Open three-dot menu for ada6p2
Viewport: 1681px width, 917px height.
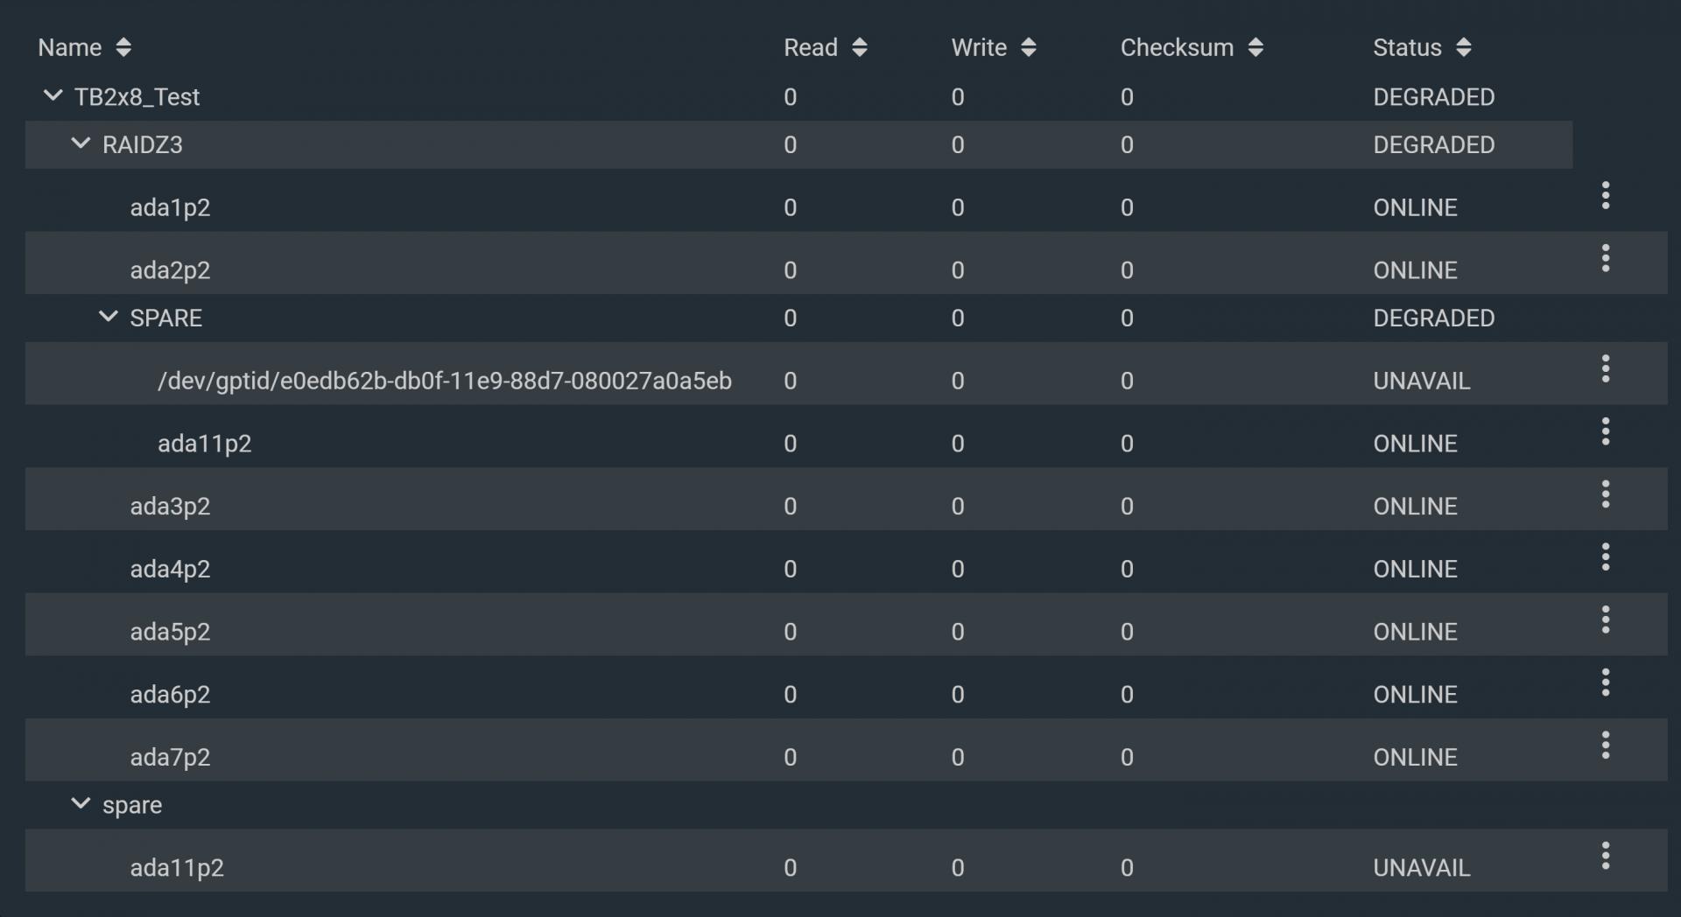tap(1605, 683)
